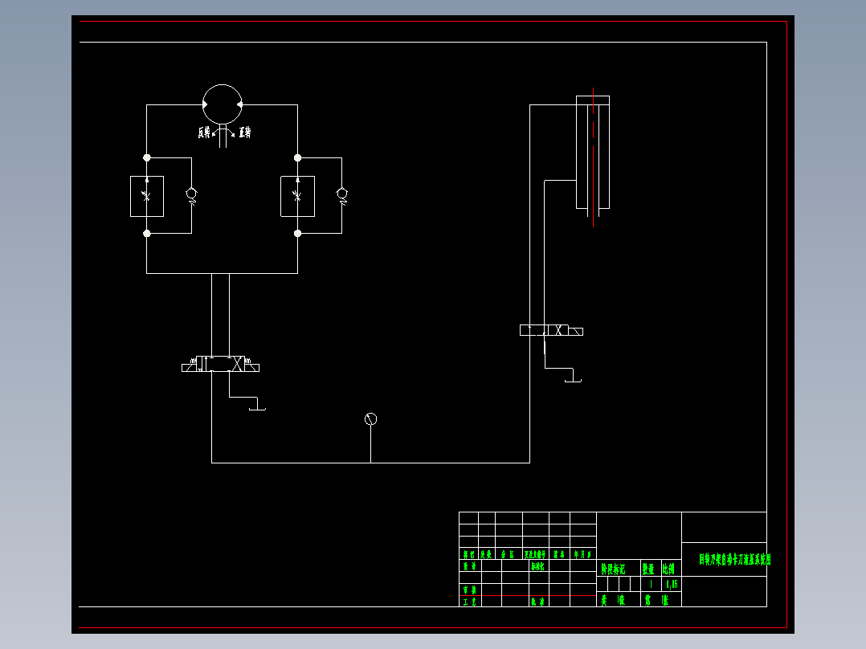Click the pressure gauge symbol

(x=370, y=419)
